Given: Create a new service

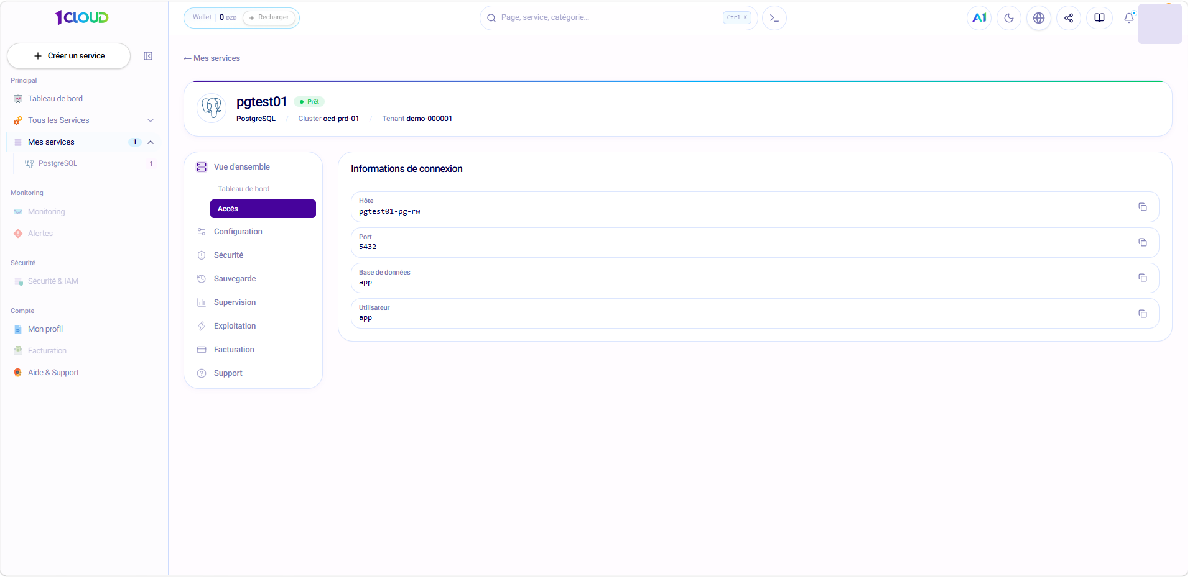Looking at the screenshot, I should (69, 56).
